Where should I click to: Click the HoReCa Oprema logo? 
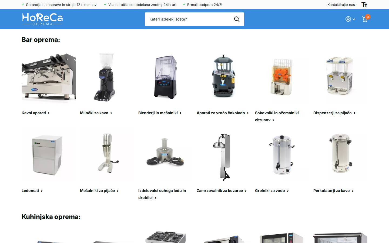click(x=42, y=19)
